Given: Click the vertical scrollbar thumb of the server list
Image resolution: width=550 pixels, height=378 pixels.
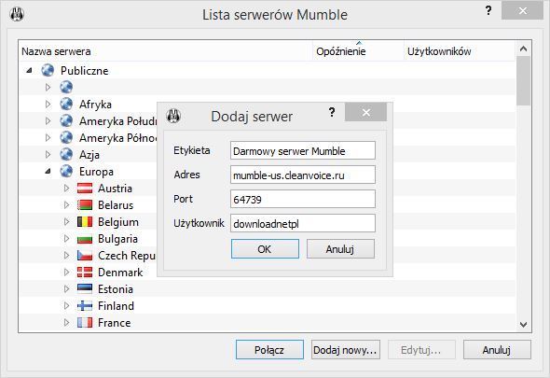Looking at the screenshot, I should 523,81.
